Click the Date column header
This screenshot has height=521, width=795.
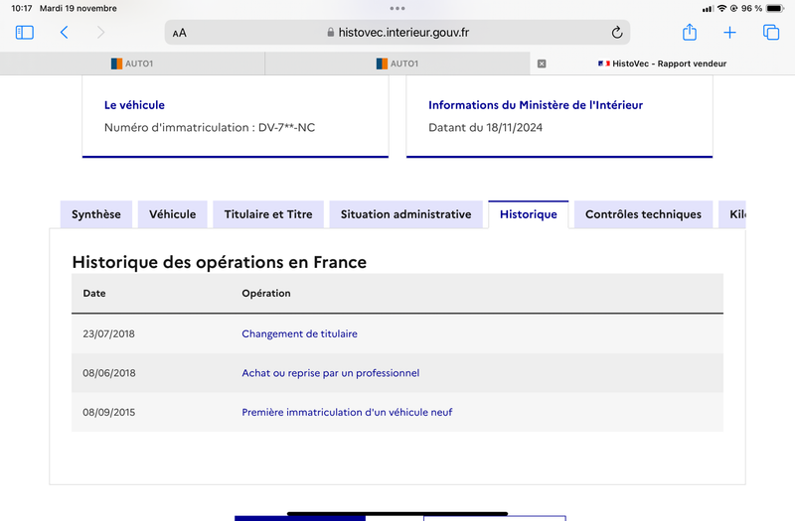click(x=94, y=293)
